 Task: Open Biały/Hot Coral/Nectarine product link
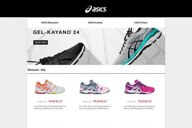click(x=50, y=108)
